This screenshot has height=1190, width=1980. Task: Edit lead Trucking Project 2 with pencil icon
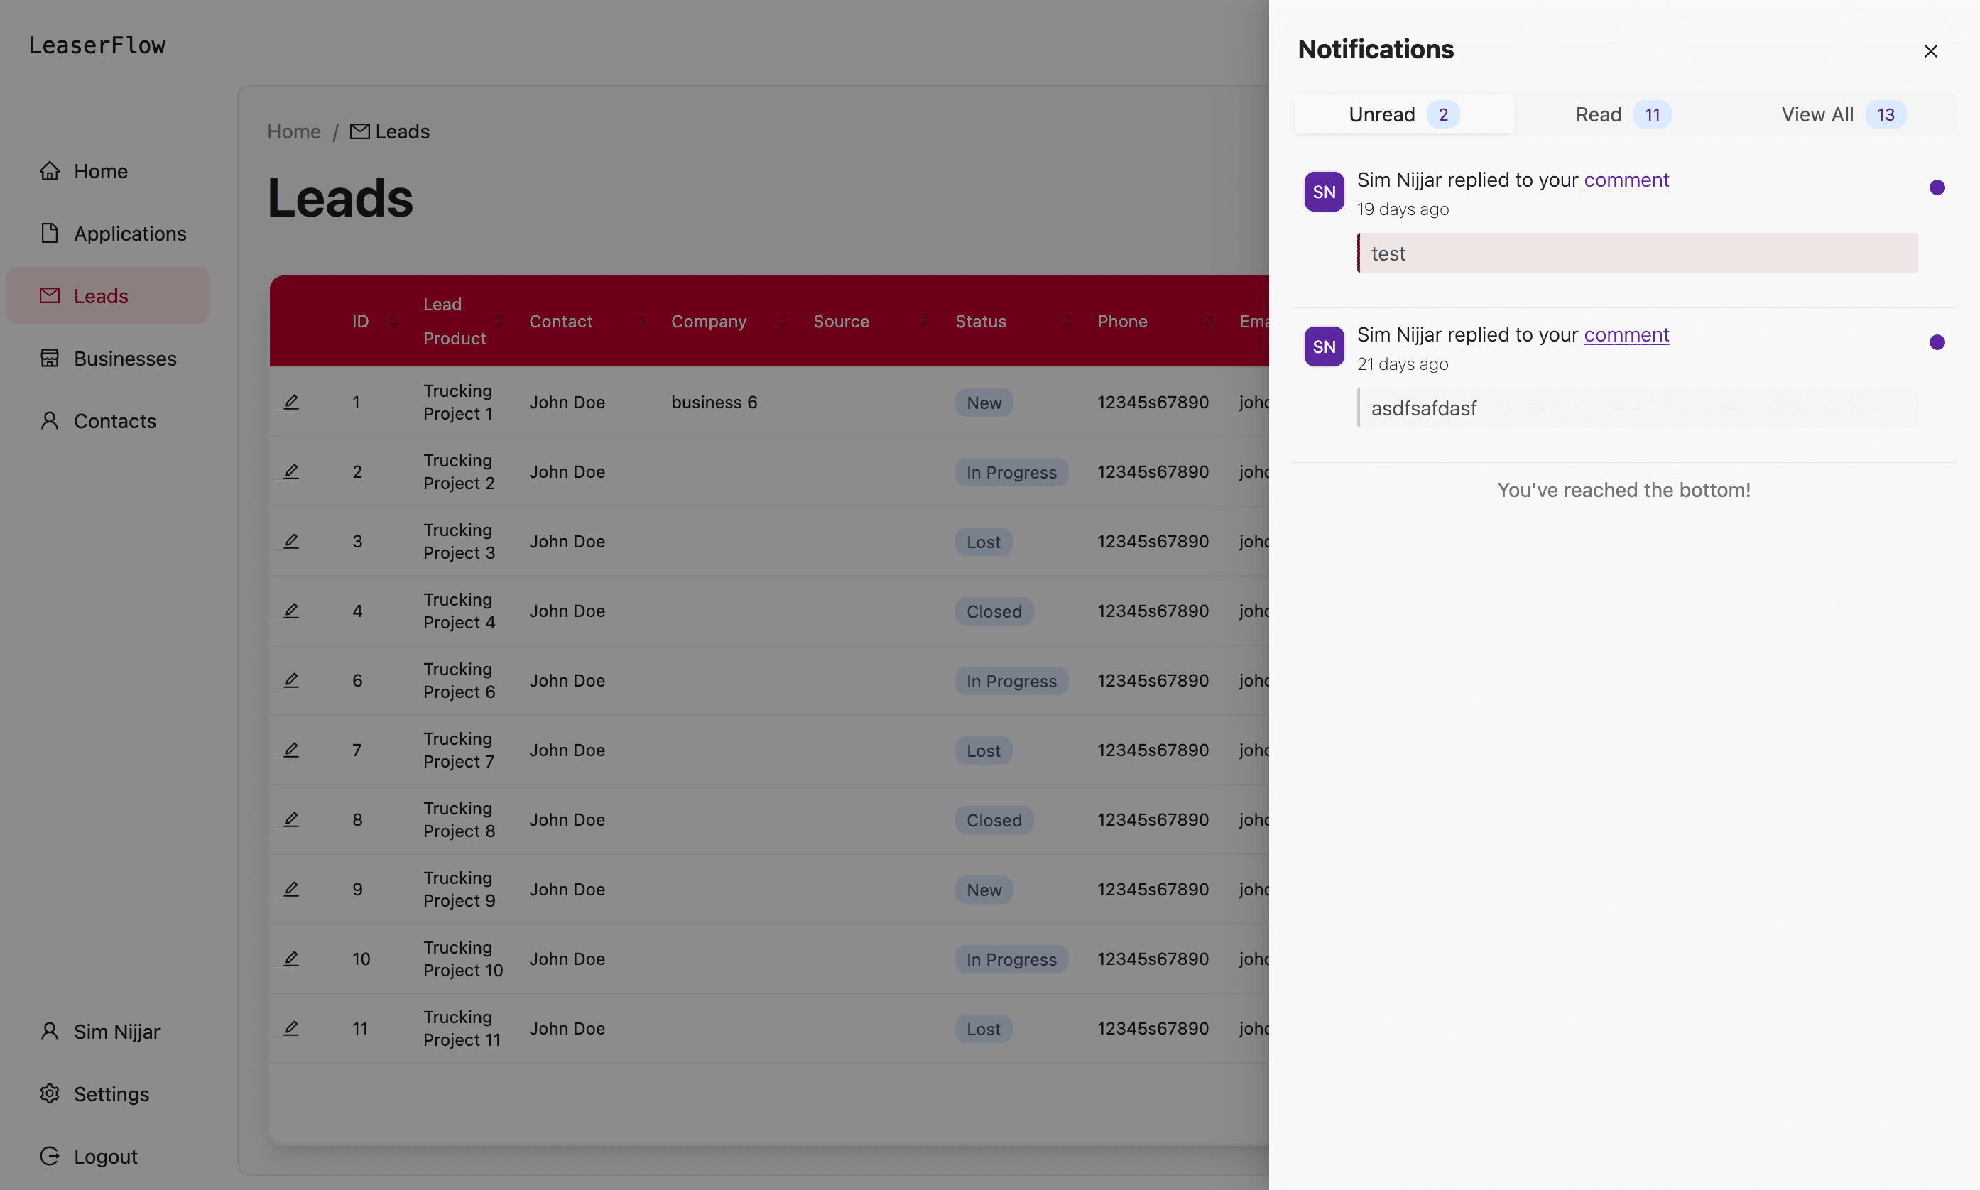click(291, 471)
